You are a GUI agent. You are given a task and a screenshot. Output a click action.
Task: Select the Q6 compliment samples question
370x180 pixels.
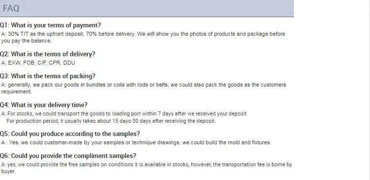coord(68,156)
